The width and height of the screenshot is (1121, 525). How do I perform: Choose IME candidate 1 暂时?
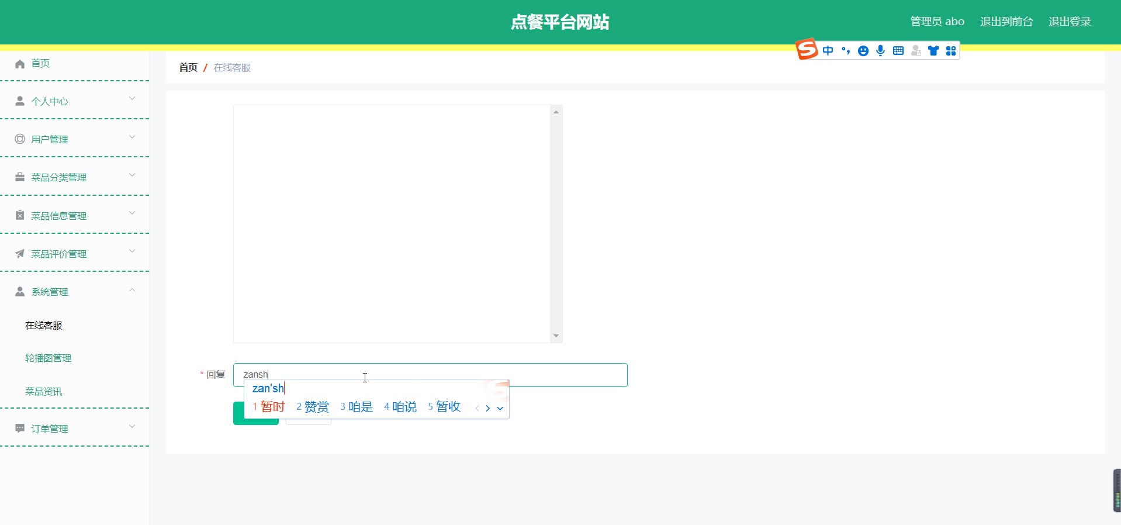269,406
